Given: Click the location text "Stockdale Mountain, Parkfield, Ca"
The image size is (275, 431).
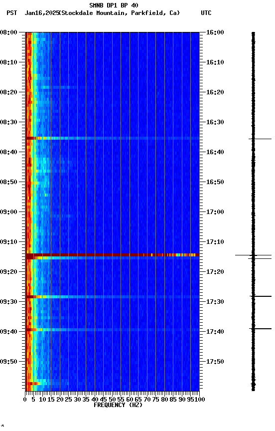Looking at the screenshot, I should pyautogui.click(x=120, y=13).
